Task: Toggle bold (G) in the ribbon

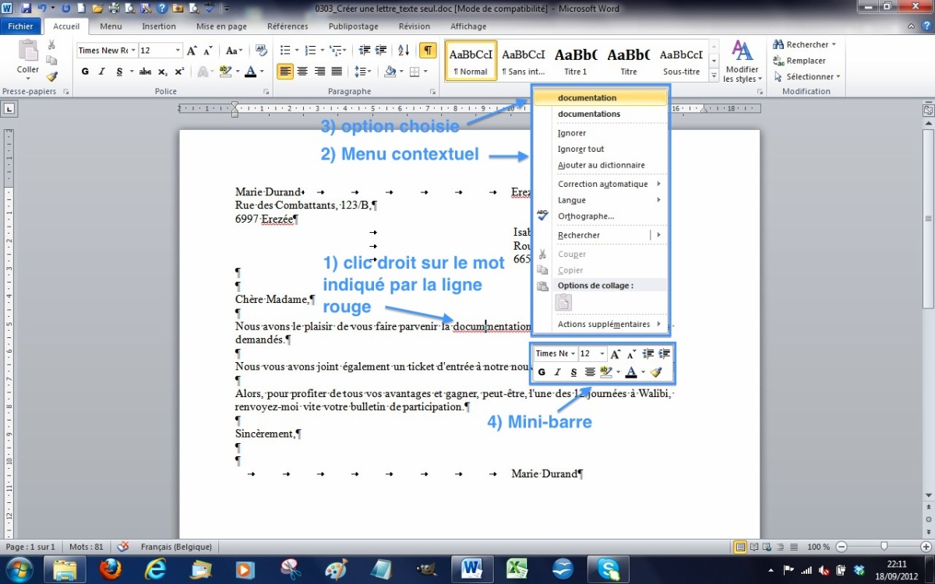Action: pyautogui.click(x=85, y=72)
